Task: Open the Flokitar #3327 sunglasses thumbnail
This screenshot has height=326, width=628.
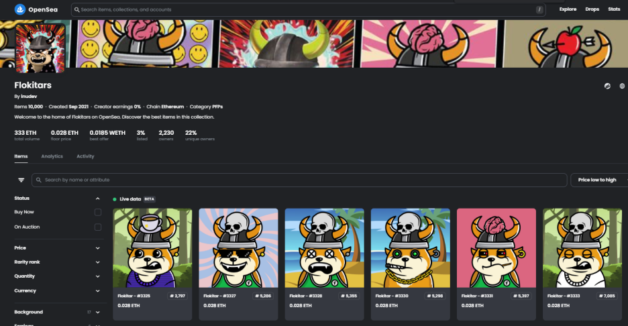Action: [x=238, y=248]
